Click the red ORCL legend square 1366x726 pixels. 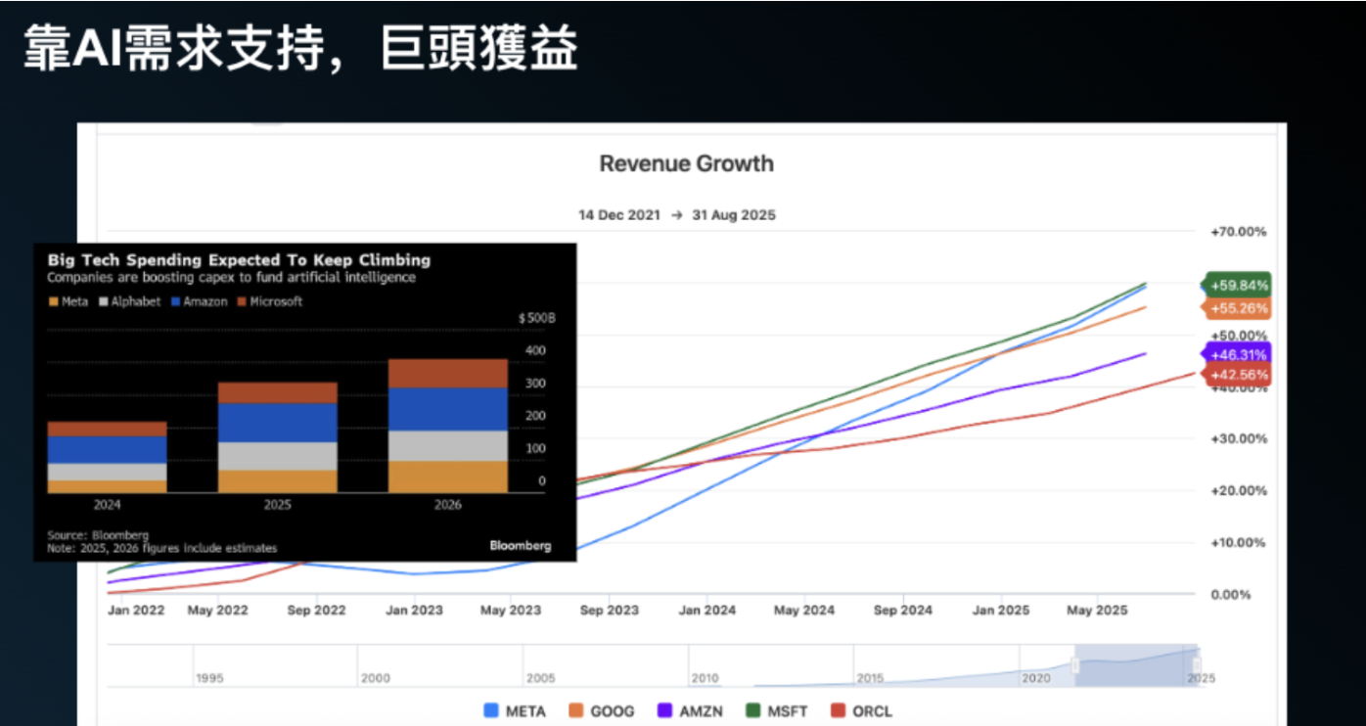(837, 709)
